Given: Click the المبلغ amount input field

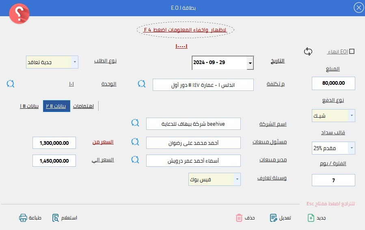Looking at the screenshot, I should (x=333, y=83).
